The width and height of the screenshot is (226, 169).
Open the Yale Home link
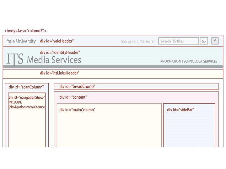147,42
